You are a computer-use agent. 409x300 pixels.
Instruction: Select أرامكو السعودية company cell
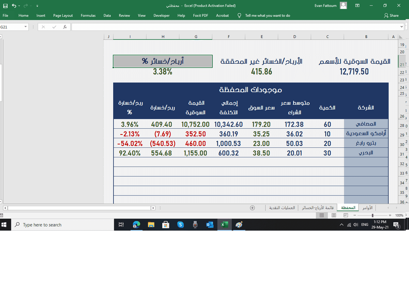tap(366, 134)
